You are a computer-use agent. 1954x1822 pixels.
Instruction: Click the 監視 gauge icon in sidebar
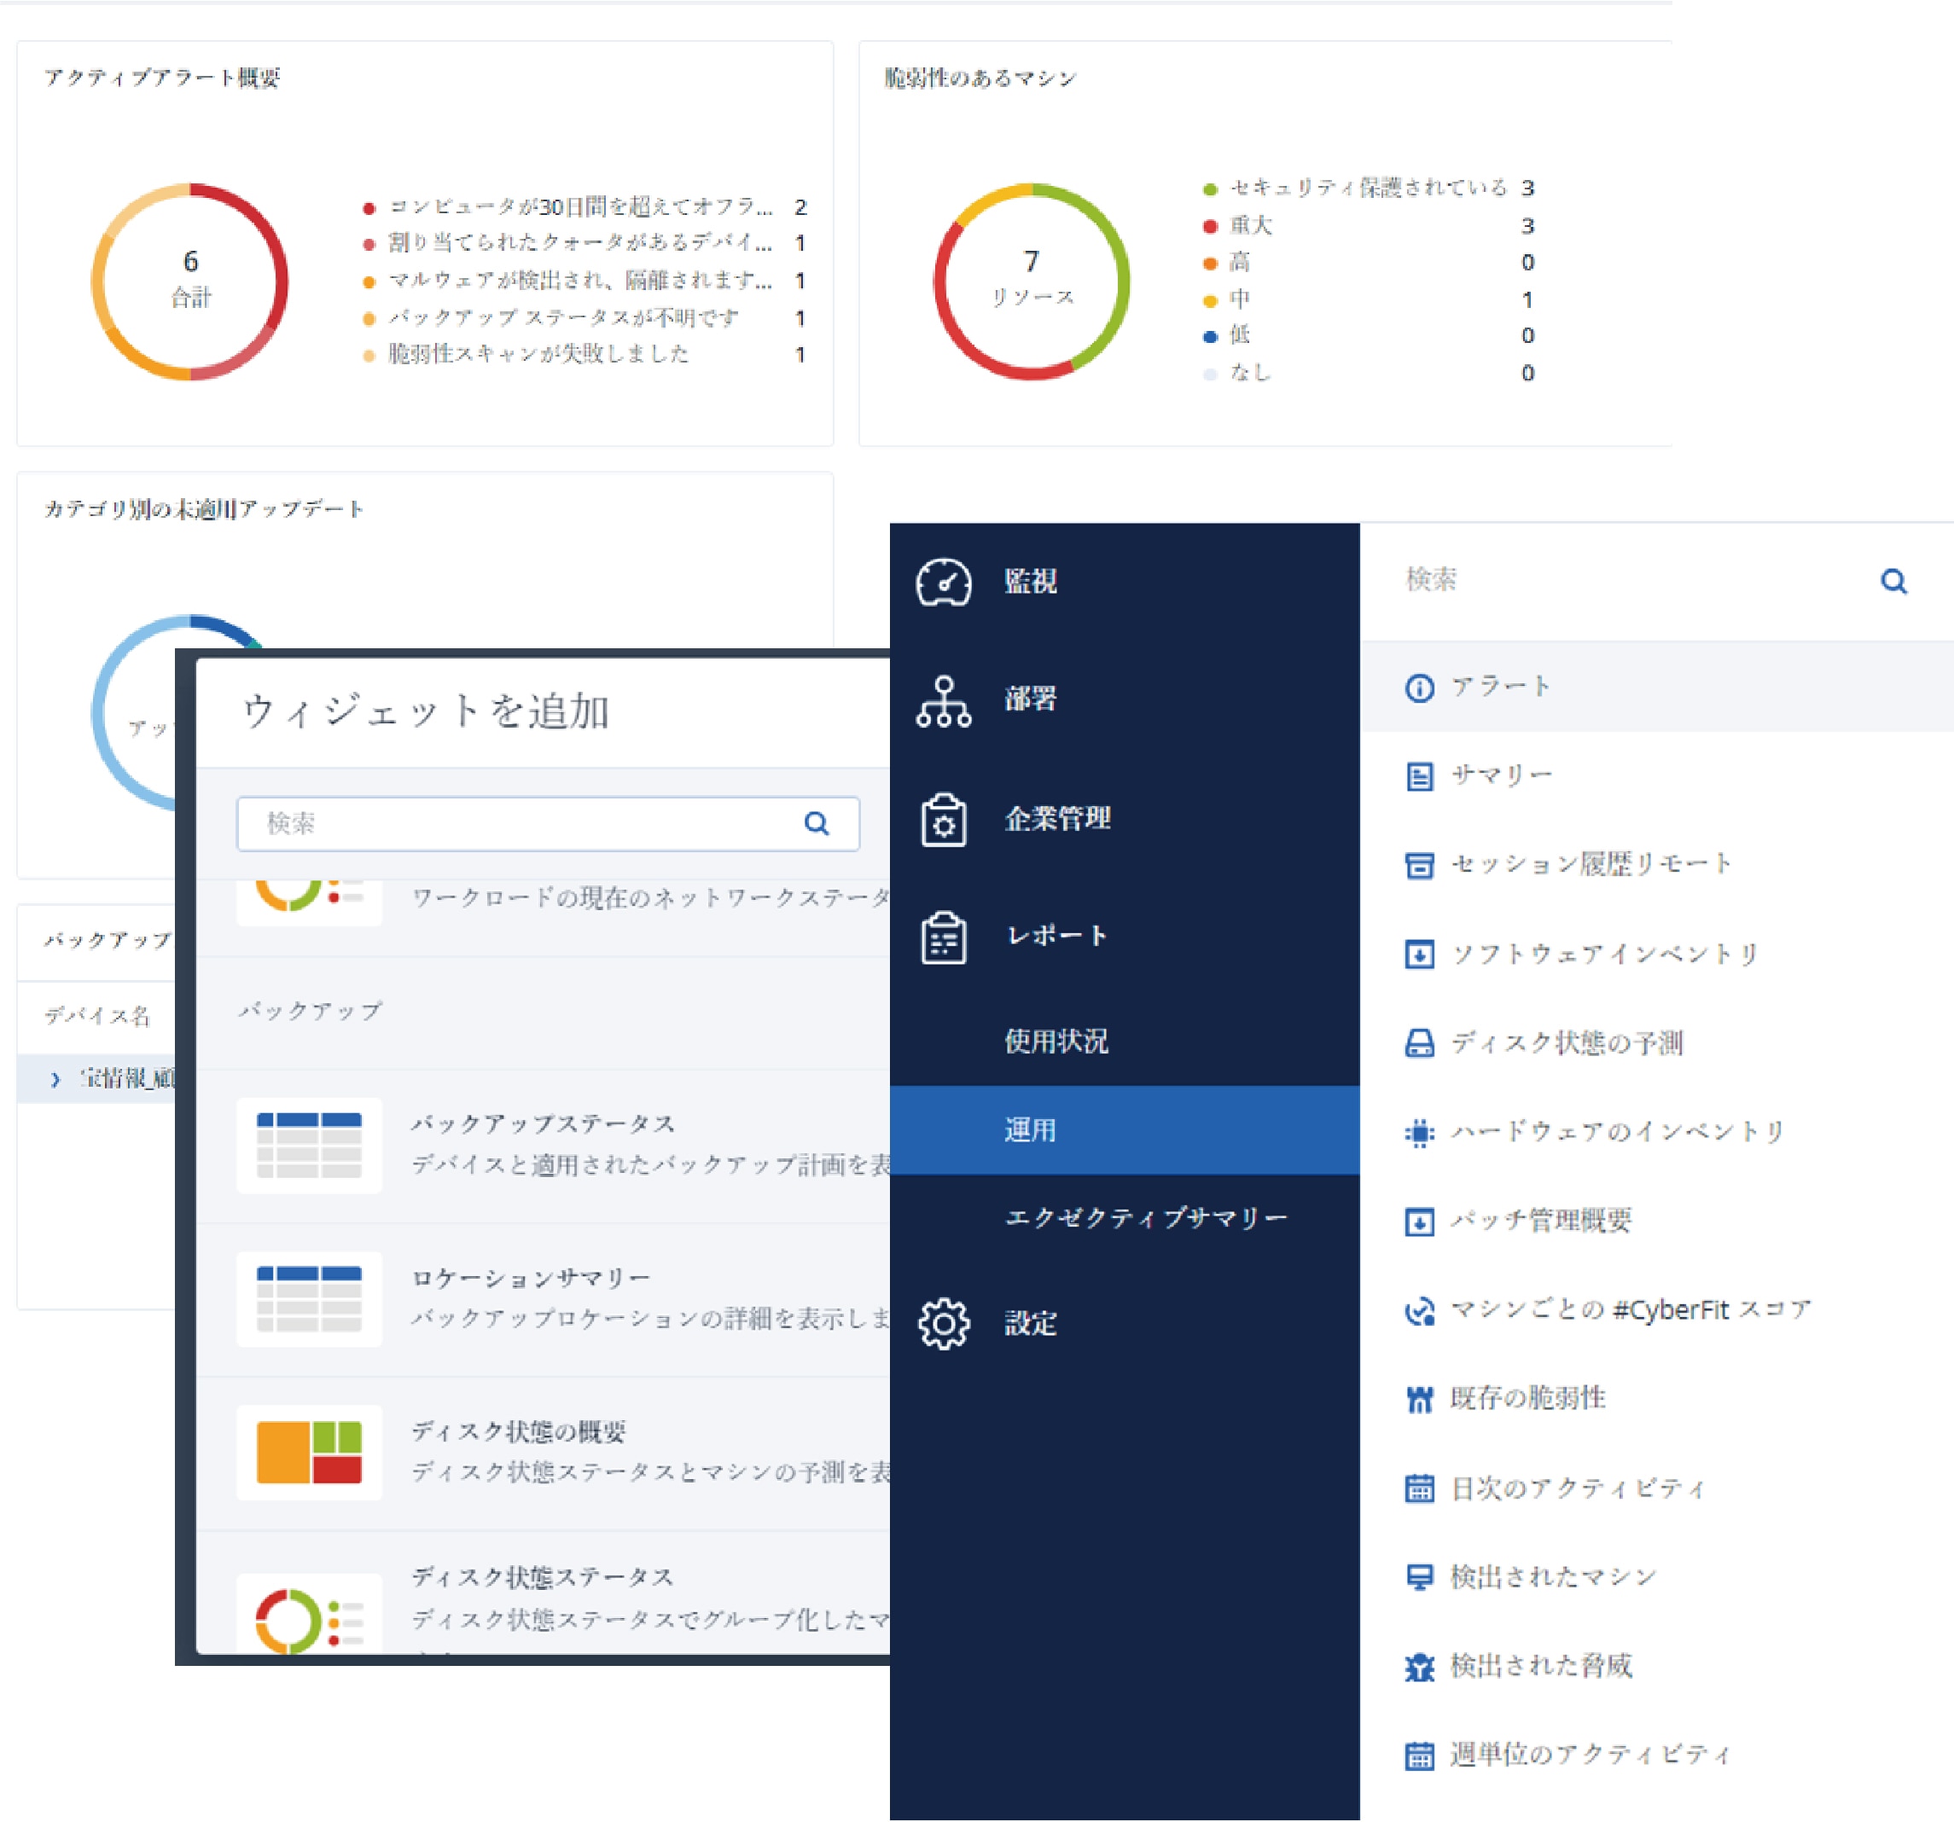coord(943,583)
